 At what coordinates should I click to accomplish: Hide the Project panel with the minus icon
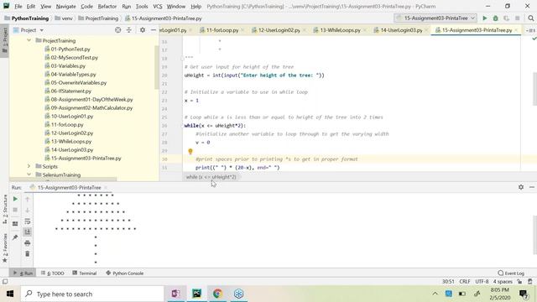(153, 30)
